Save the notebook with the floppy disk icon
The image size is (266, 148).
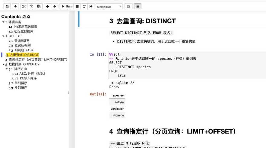[x=7, y=6]
